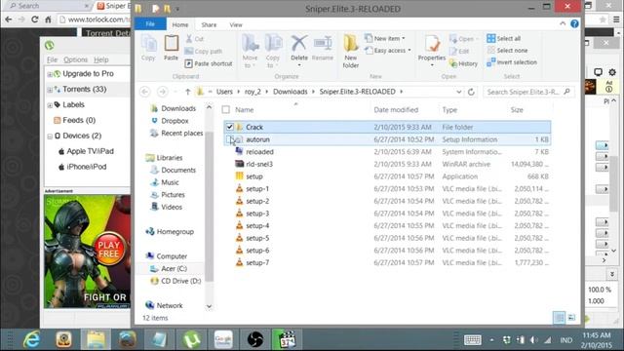Viewport: 624px width, 351px height.
Task: Open the New item dropdown
Action: tap(385, 38)
